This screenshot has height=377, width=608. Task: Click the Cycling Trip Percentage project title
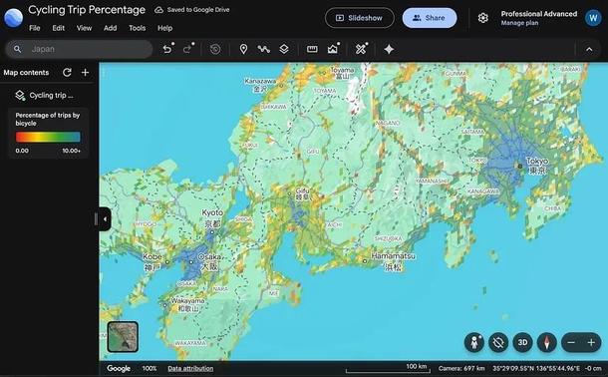87,10
